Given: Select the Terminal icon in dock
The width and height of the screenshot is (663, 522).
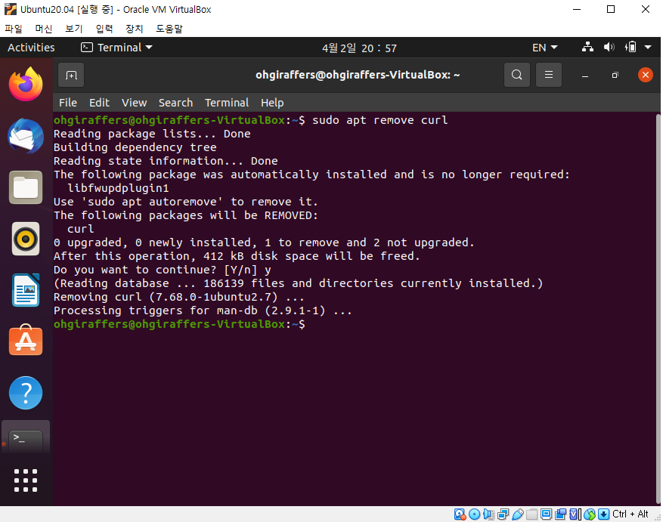Looking at the screenshot, I should click(x=26, y=438).
